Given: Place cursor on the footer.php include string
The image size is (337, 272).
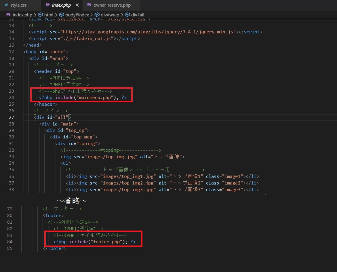Looking at the screenshot, I should coord(106,242).
